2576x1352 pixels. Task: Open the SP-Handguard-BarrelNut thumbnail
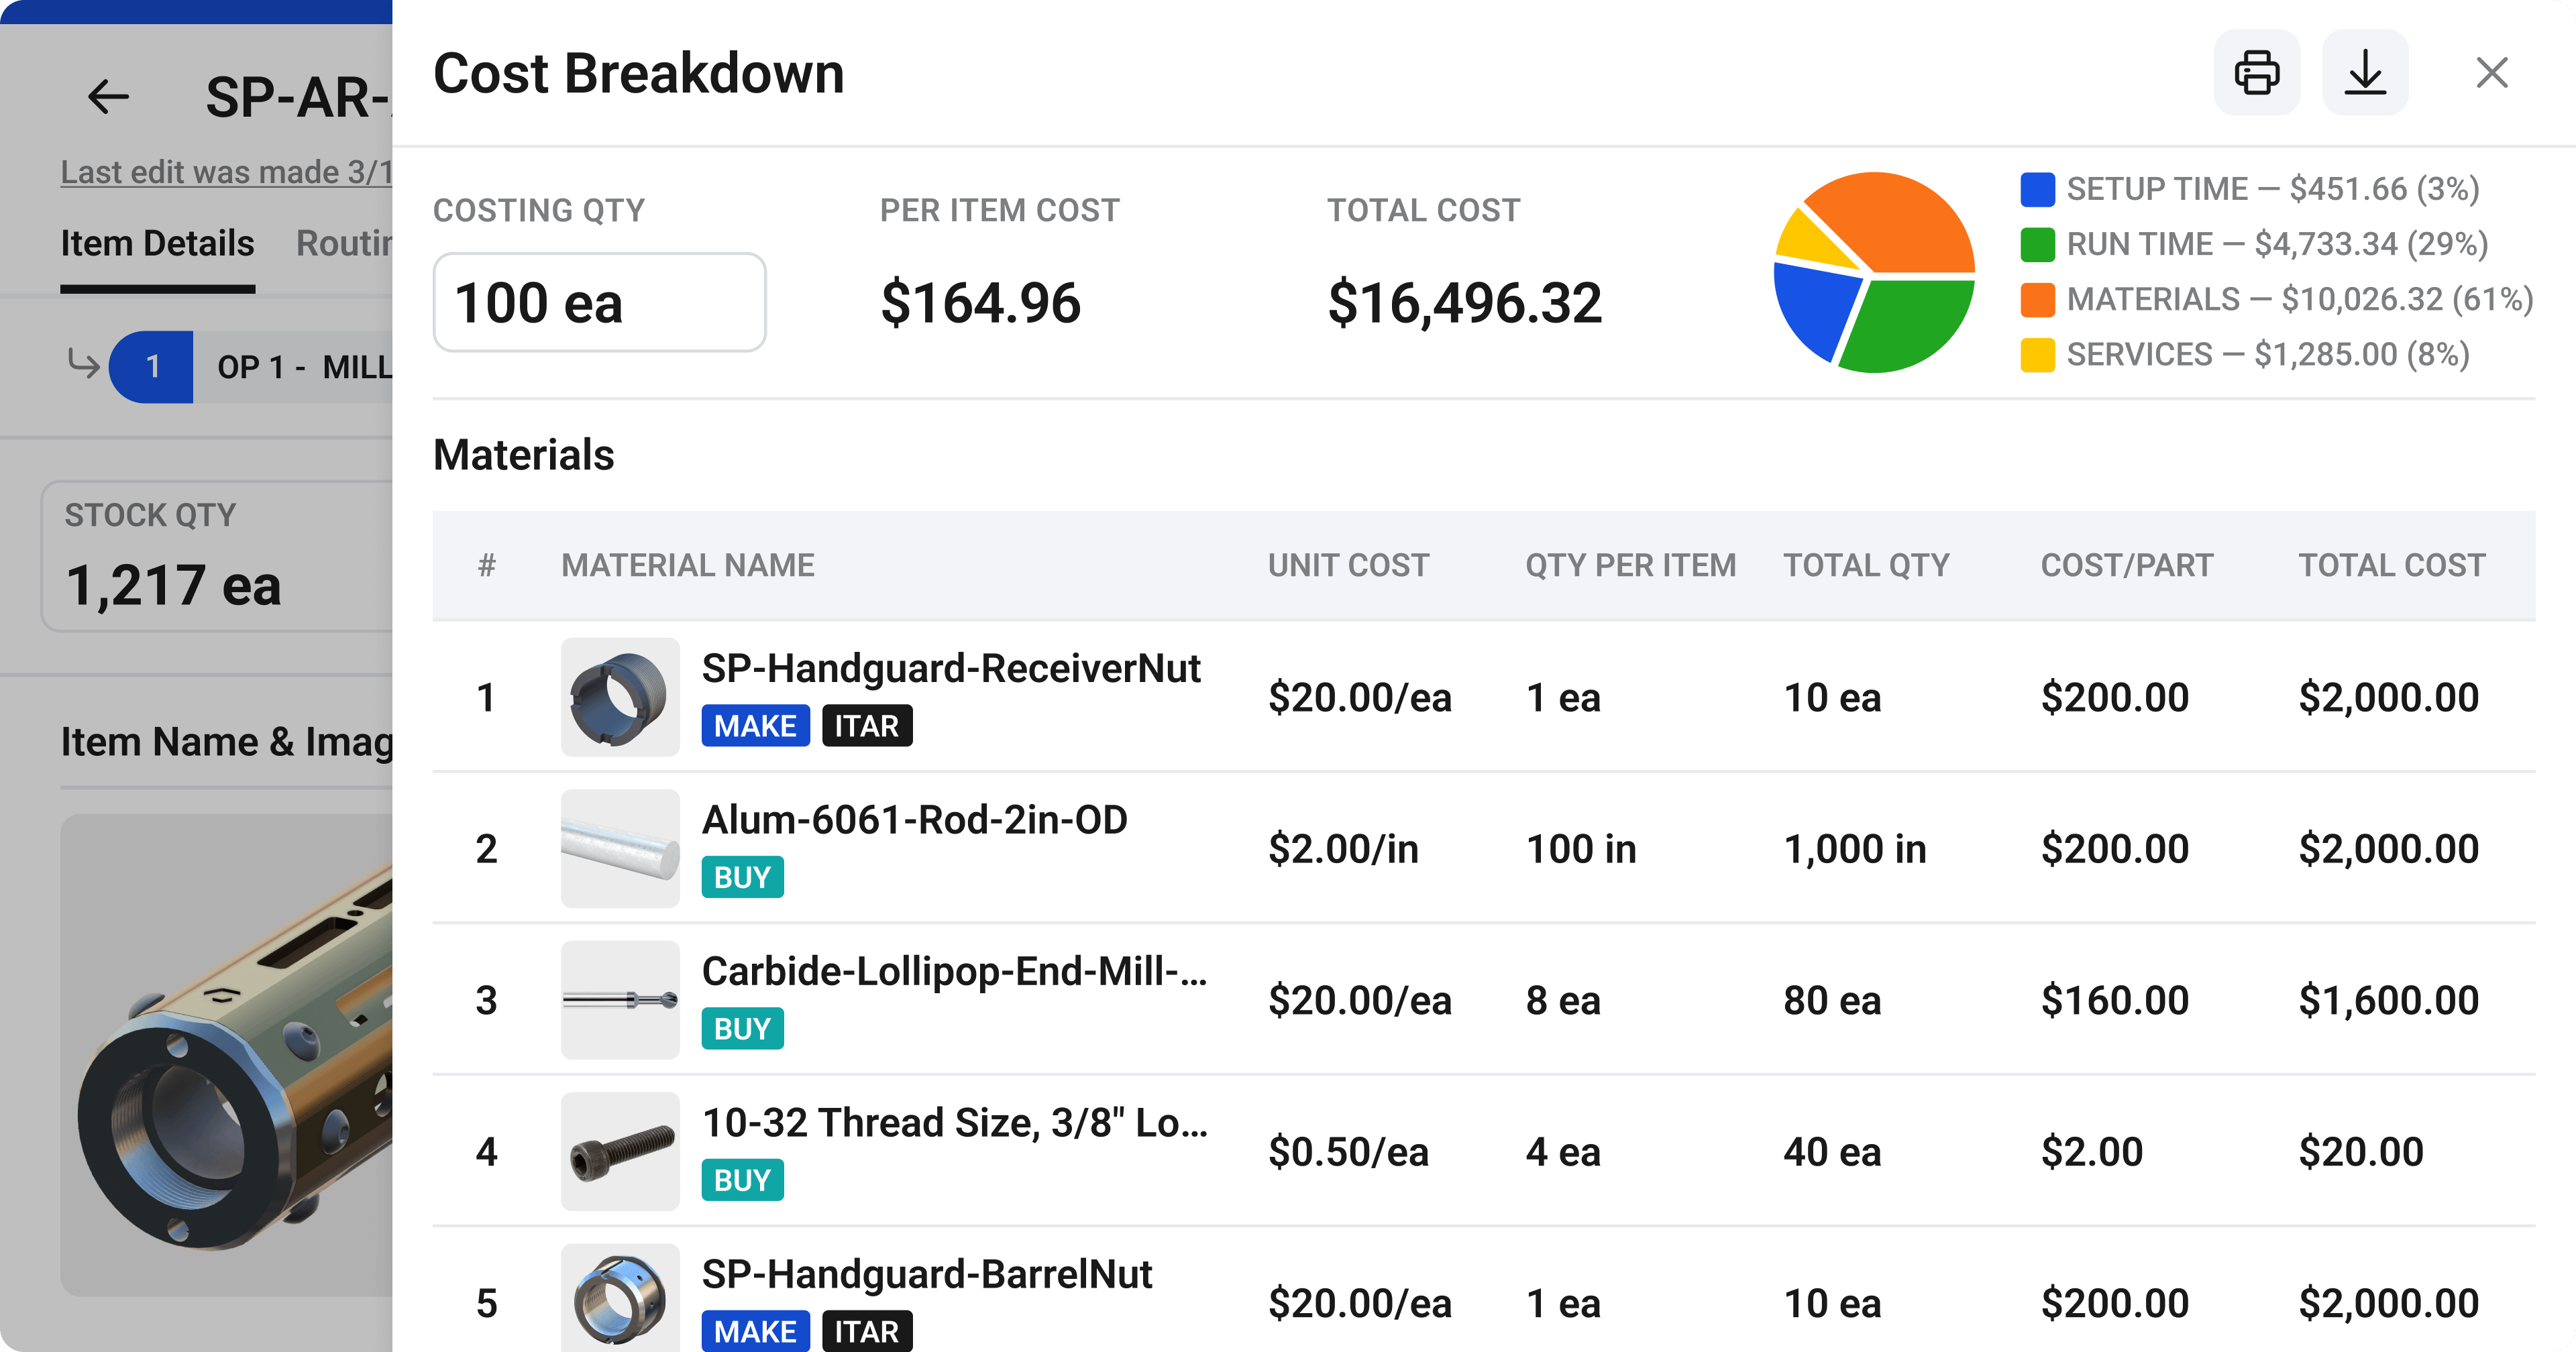tap(620, 1298)
